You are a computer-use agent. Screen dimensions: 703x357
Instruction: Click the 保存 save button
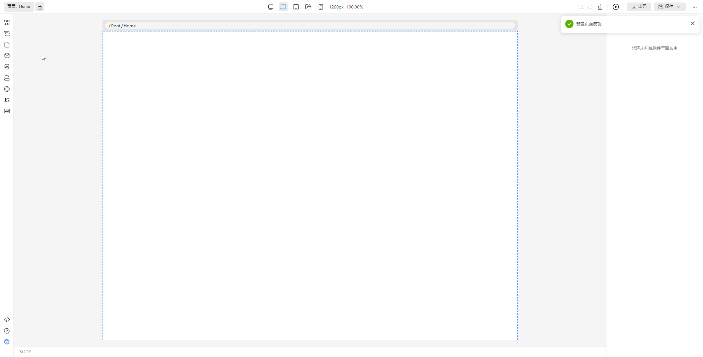point(666,7)
